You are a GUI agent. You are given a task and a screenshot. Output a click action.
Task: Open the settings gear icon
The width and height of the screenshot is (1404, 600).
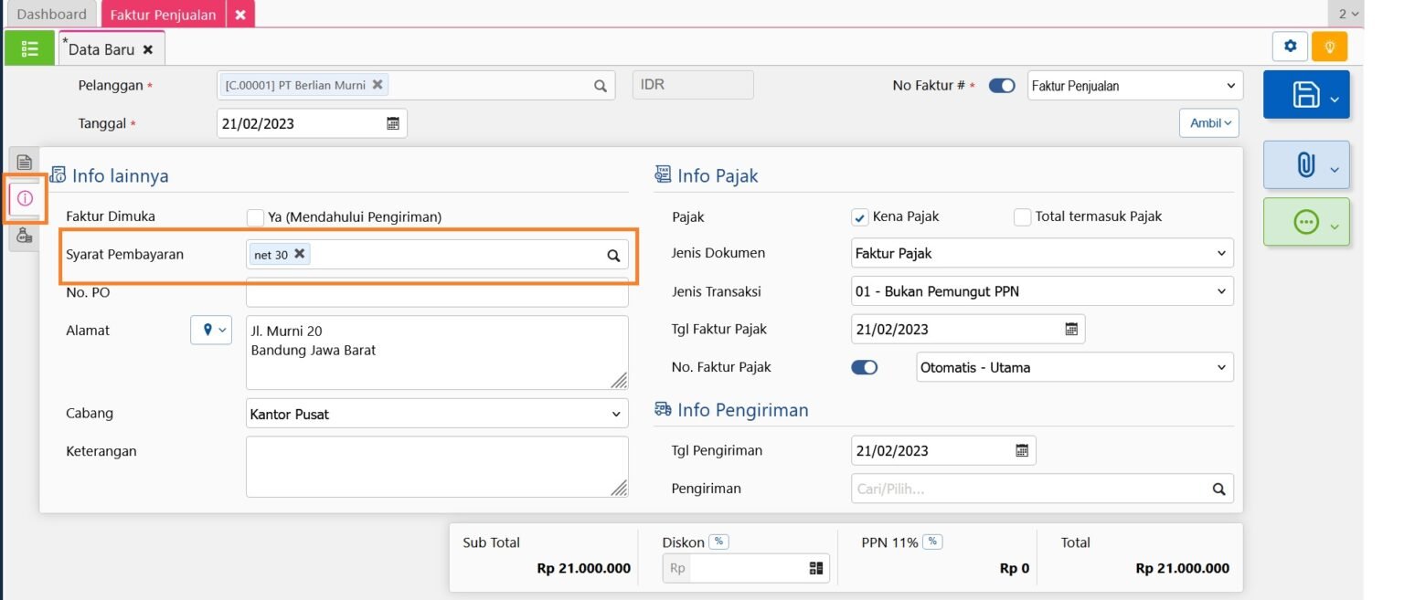point(1290,47)
